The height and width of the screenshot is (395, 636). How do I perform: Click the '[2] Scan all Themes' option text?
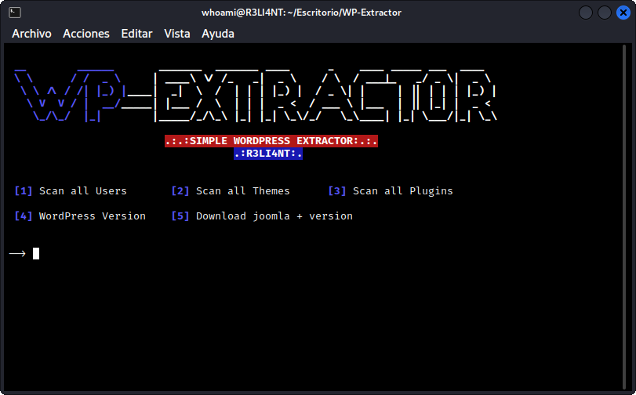click(231, 191)
